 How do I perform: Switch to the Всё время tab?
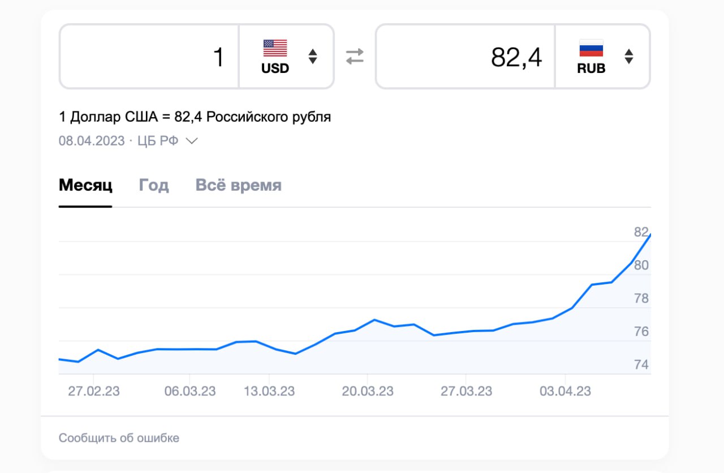tap(238, 185)
